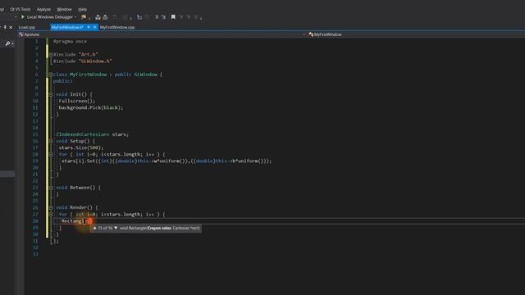Click the '#pragma once' line
Viewport: 525px width, 295px height.
70,41
